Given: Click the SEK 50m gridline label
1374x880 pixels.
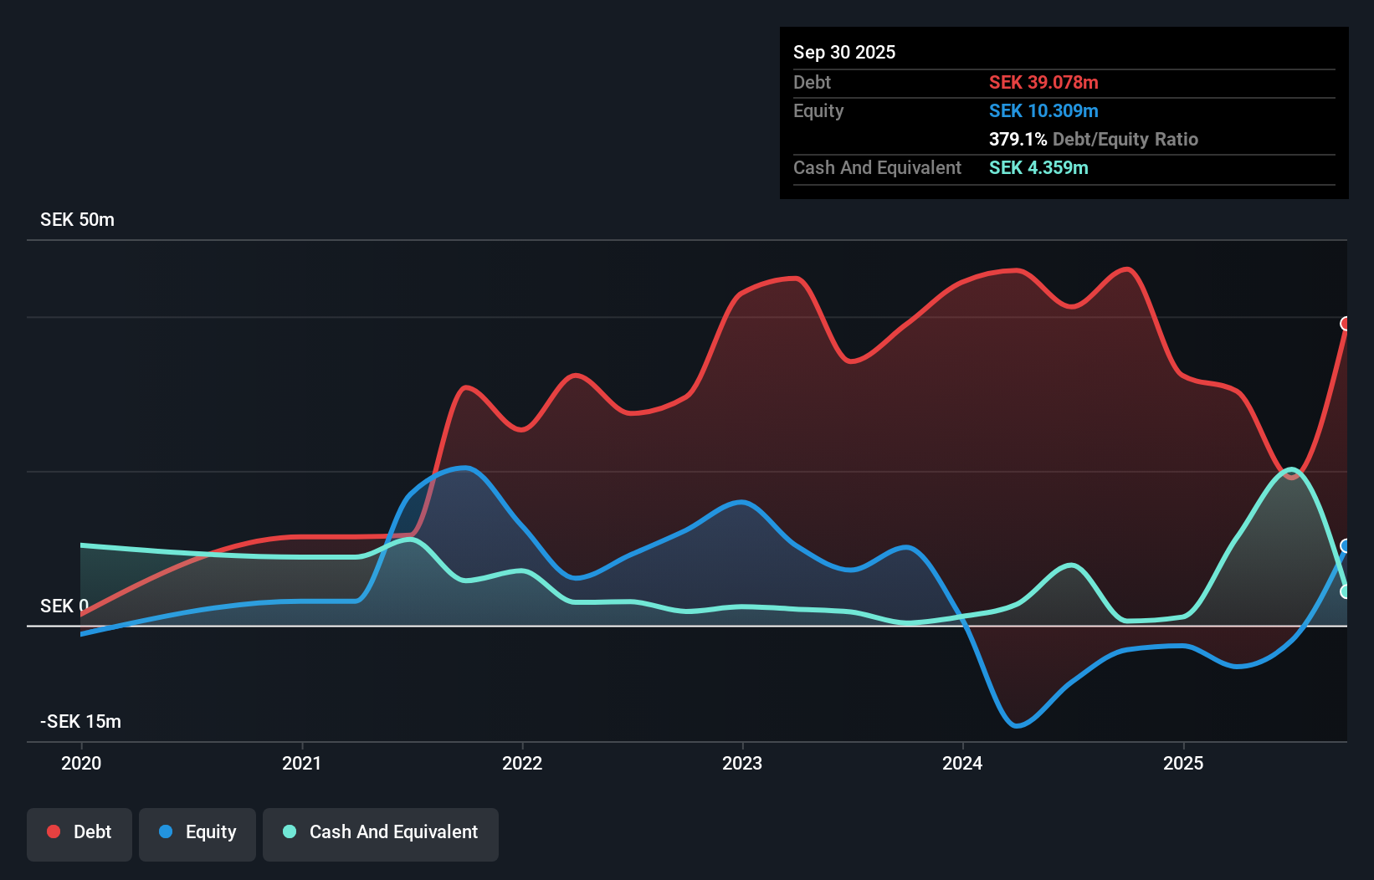Looking at the screenshot, I should 76,219.
